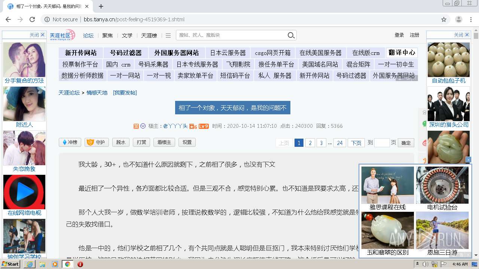Click the volume icon in system tray
This screenshot has height=269, width=479.
425,264
